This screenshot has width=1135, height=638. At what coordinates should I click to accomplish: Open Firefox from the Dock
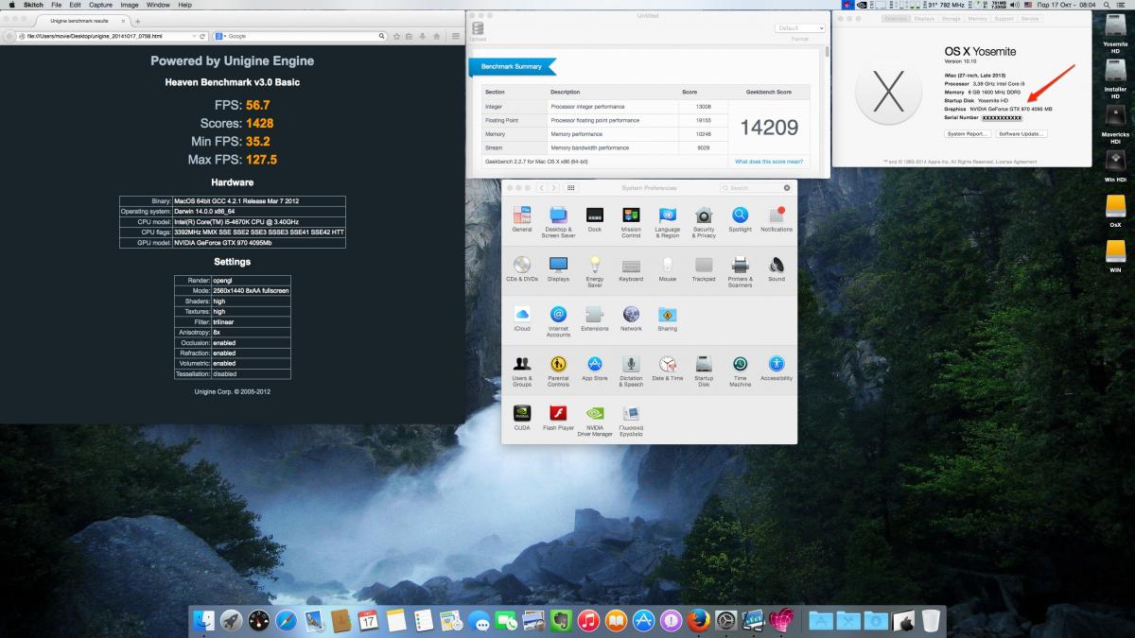pos(698,620)
